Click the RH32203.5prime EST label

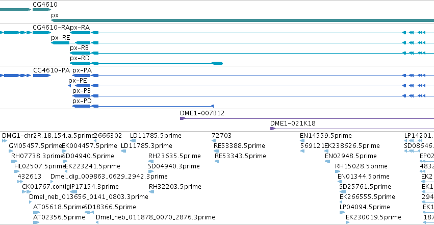click(175, 187)
